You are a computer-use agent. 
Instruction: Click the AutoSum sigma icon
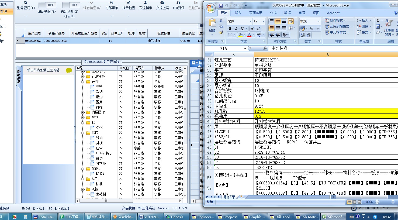pos(378,20)
